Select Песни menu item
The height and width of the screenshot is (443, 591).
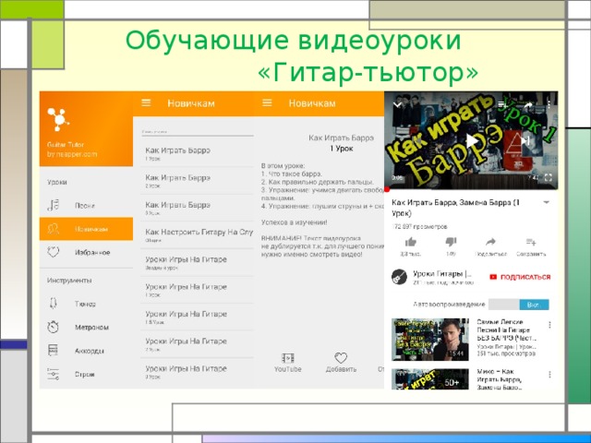(x=86, y=205)
